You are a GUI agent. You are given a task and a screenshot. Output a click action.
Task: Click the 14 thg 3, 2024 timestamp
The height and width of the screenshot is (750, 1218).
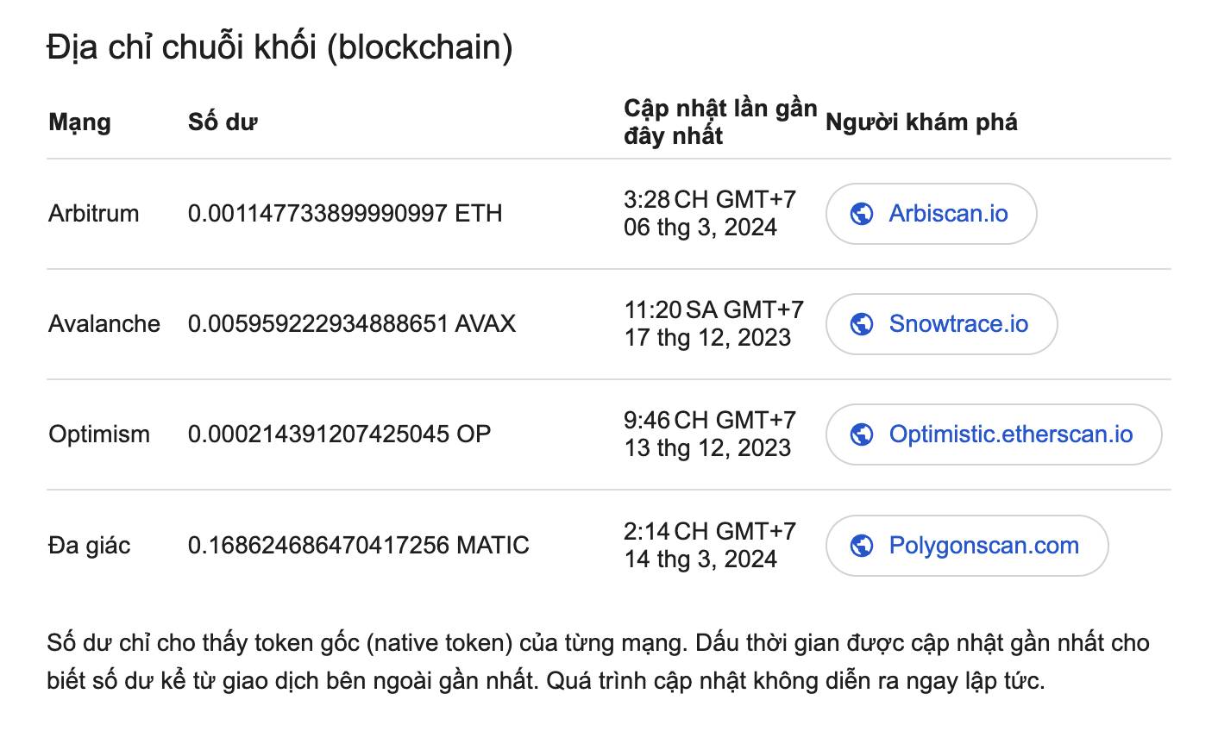tap(700, 559)
